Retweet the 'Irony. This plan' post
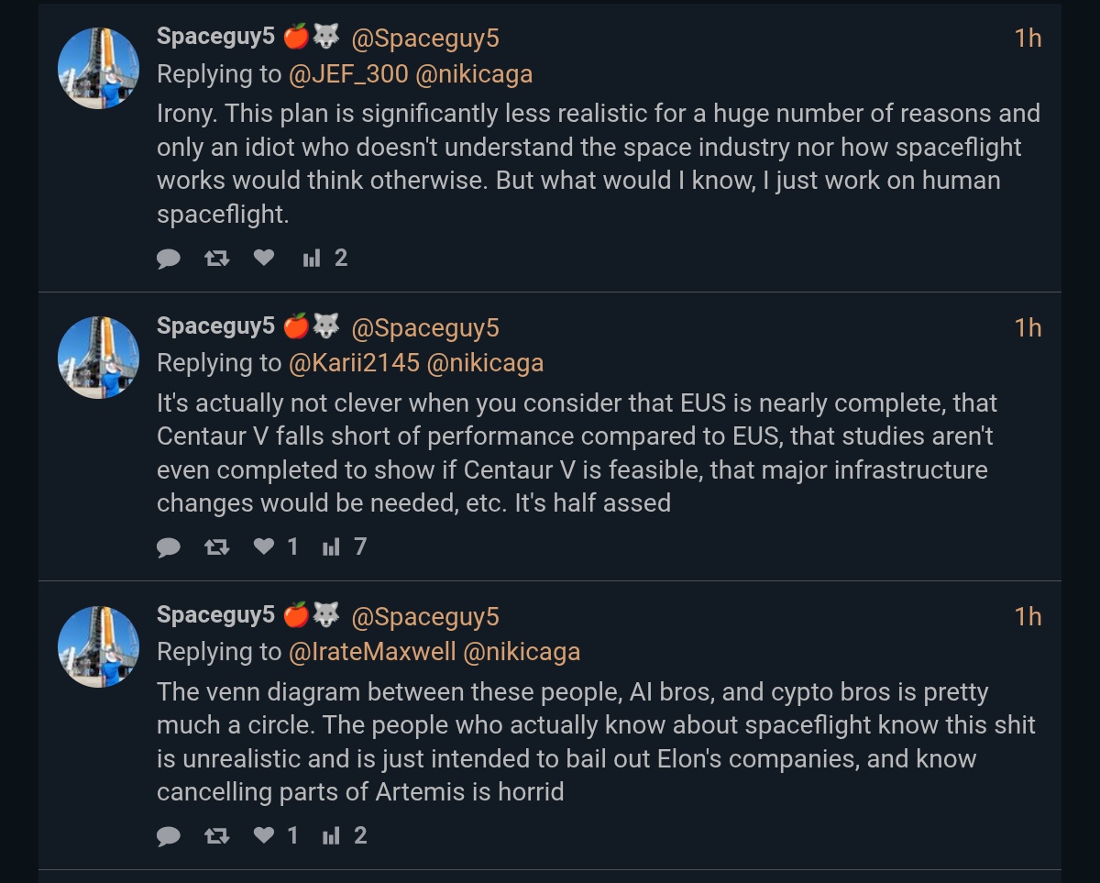 [216, 259]
